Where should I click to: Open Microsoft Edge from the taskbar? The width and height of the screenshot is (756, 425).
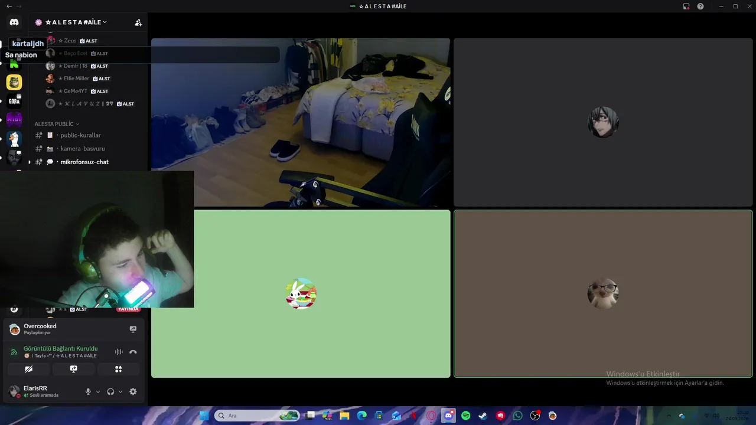click(x=362, y=416)
